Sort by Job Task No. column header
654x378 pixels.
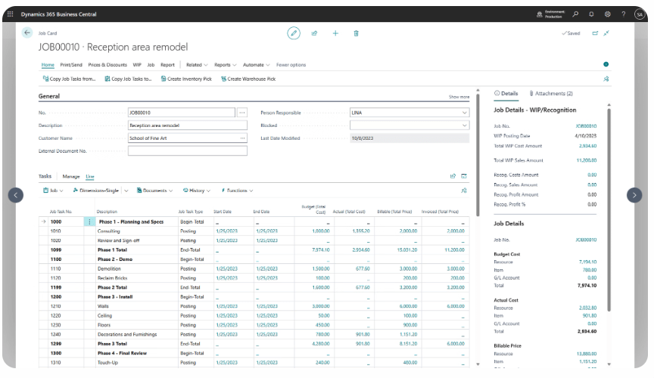61,212
